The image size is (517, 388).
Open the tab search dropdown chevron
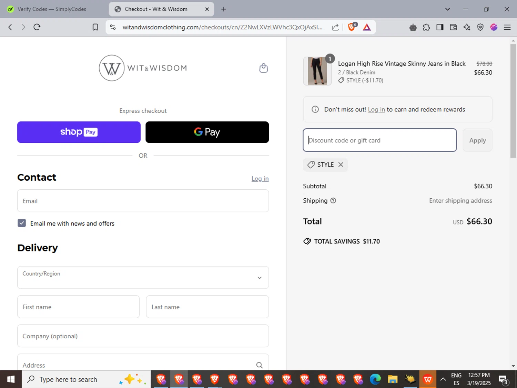[447, 9]
